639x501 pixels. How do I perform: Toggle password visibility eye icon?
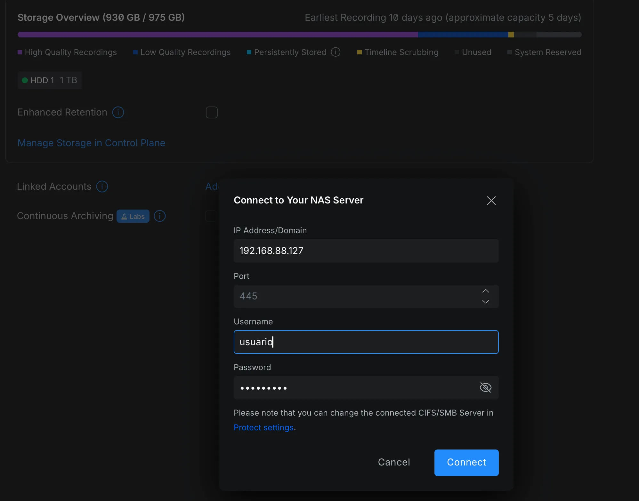click(485, 387)
